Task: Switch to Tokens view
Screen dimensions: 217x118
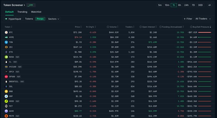Action: (x=29, y=19)
